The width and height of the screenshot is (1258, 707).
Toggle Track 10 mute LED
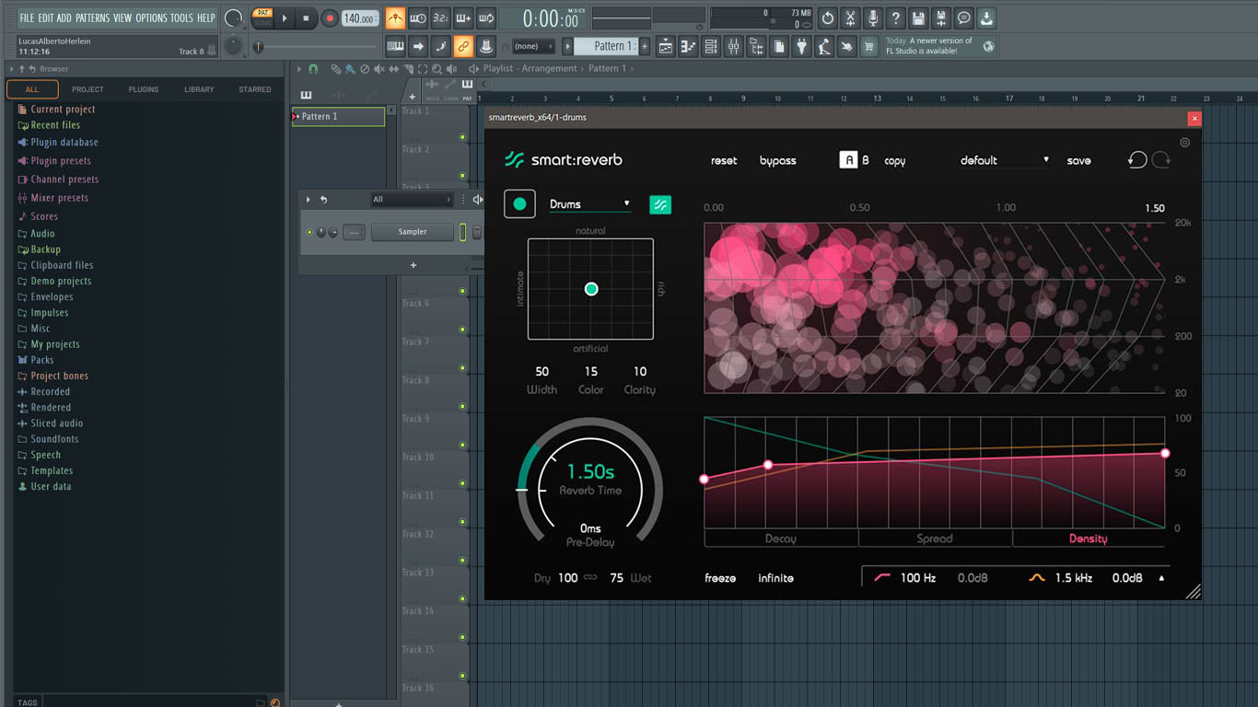pyautogui.click(x=463, y=483)
